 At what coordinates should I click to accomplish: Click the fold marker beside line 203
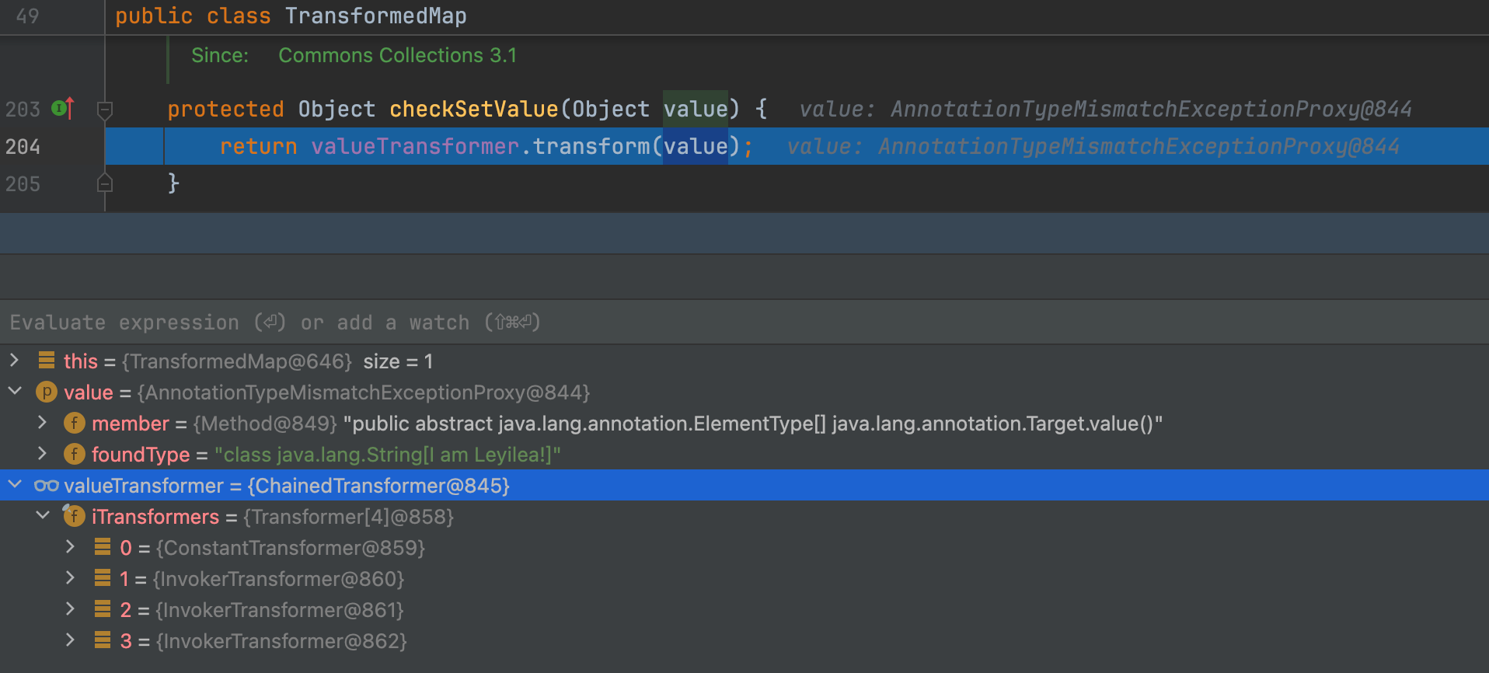click(x=105, y=110)
